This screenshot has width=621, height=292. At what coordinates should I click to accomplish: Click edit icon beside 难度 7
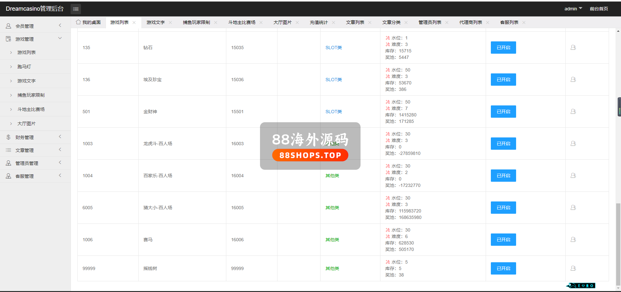(x=388, y=108)
